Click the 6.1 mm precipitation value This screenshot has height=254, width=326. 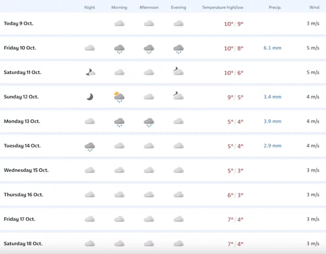272,48
